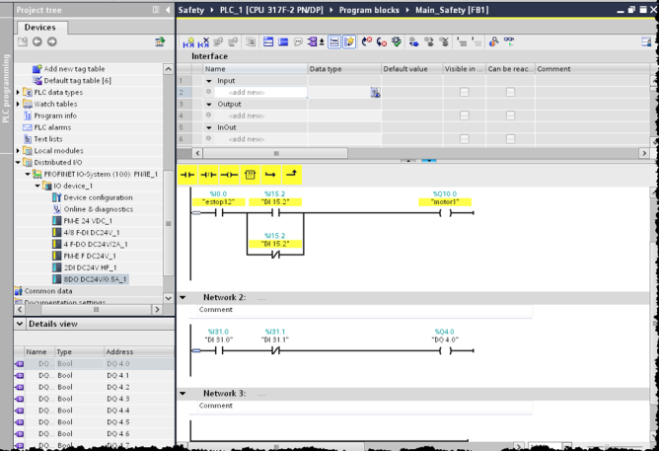The width and height of the screenshot is (659, 451).
Task: Click the 'Data type' column header
Action: [x=344, y=69]
